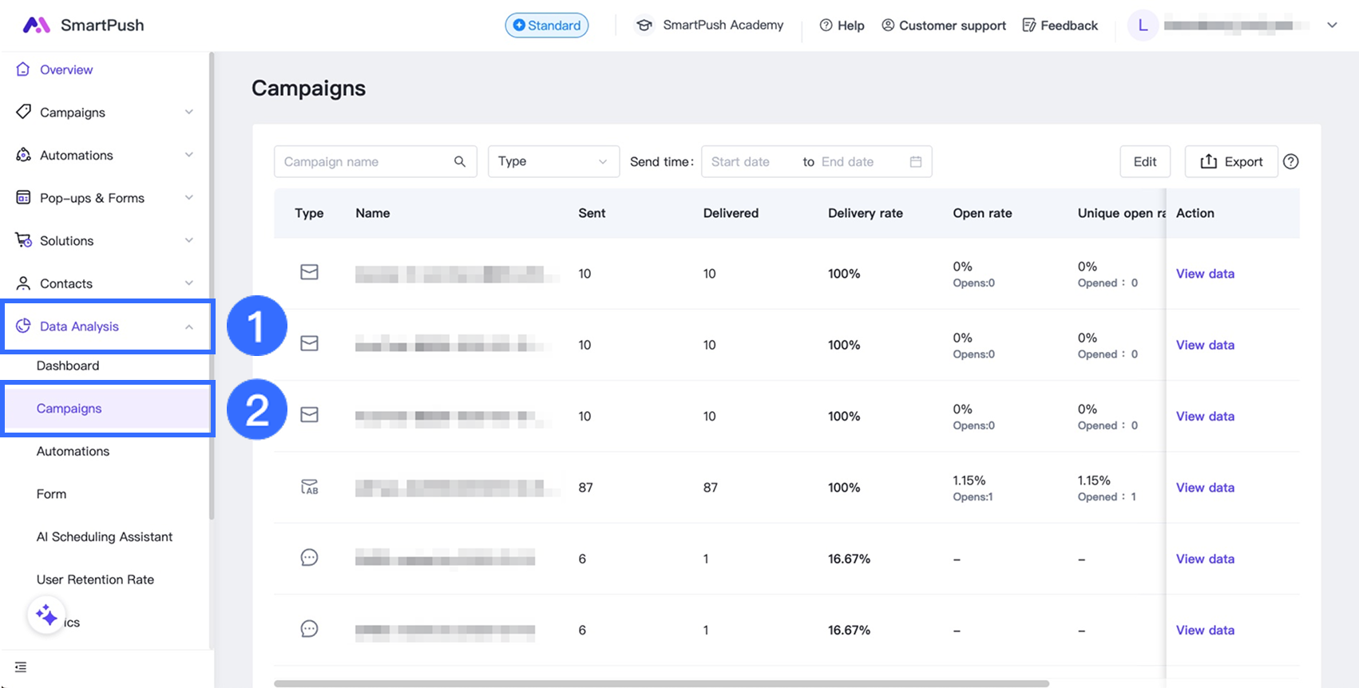Click the Export button

[1231, 161]
